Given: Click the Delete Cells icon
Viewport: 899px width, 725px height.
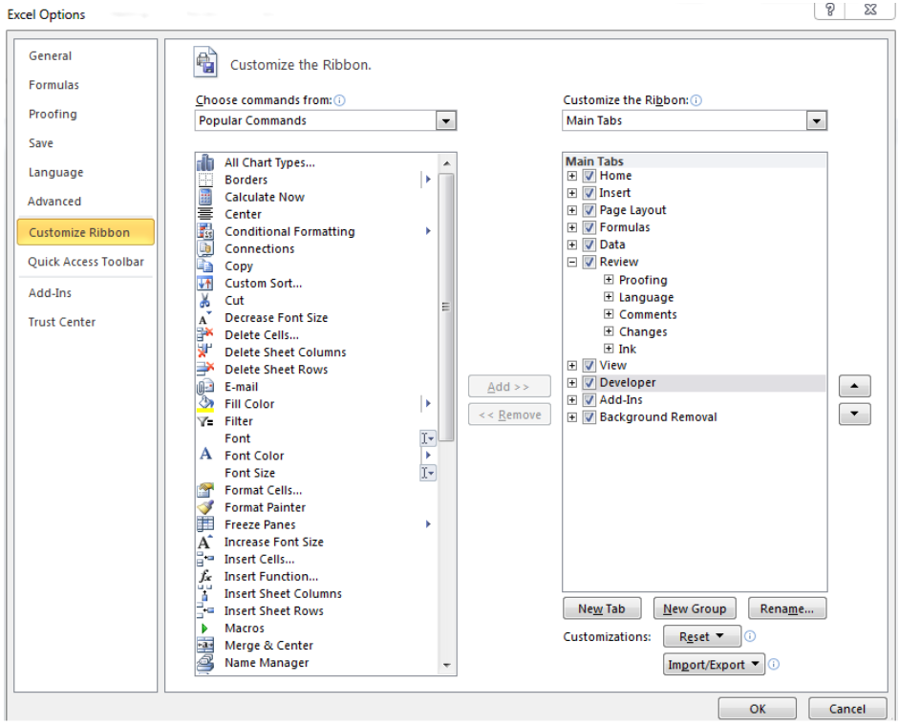Looking at the screenshot, I should (x=205, y=334).
